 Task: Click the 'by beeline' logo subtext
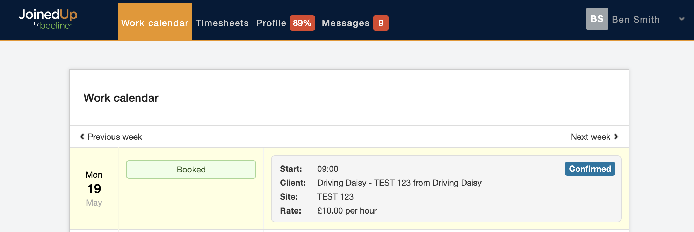point(53,25)
